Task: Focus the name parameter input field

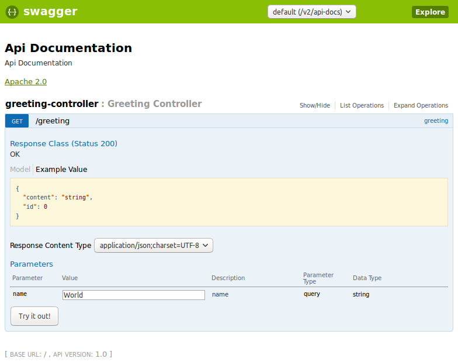Action: tap(134, 295)
